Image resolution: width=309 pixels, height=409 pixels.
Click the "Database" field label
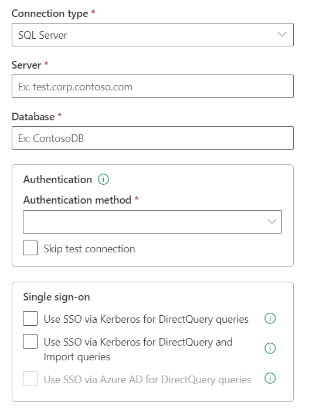[x=33, y=117]
